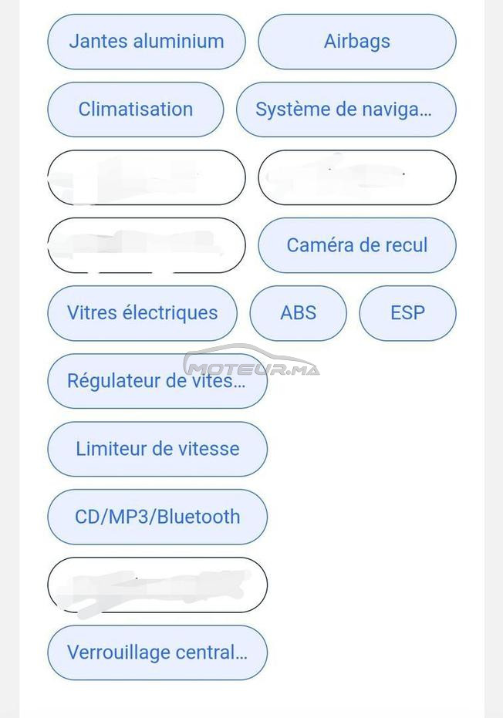Enable the Climatisation chip

tap(136, 110)
